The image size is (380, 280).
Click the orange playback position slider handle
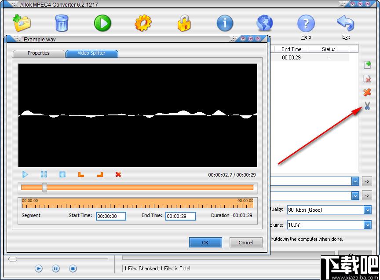click(44, 188)
